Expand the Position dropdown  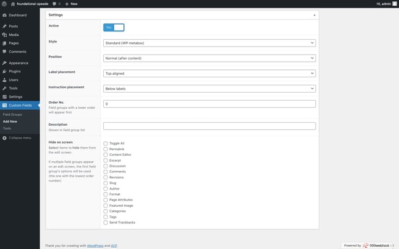coord(209,58)
